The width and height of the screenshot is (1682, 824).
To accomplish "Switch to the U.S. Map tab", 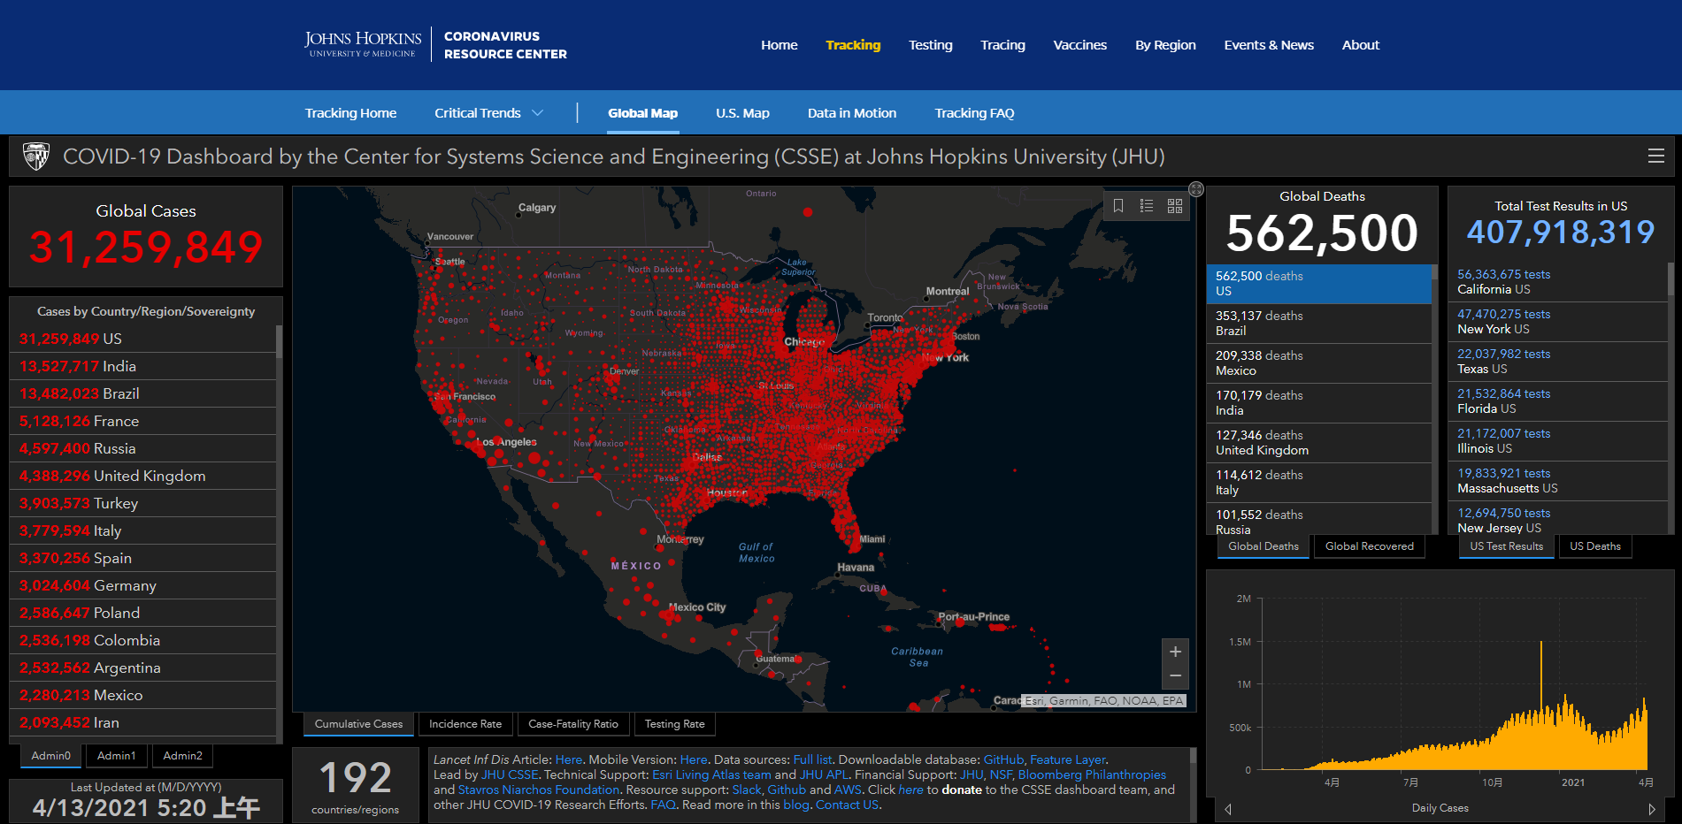I will coord(742,113).
